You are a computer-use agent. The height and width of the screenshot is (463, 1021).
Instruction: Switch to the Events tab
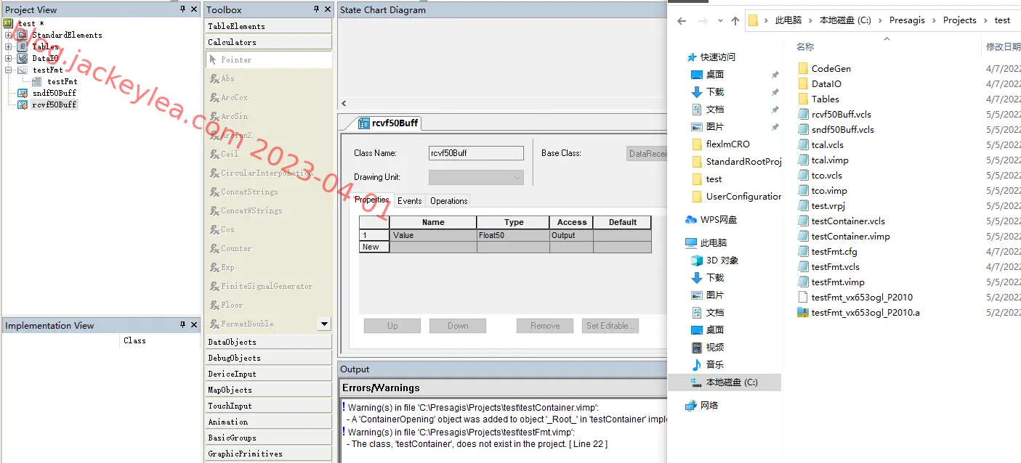point(409,201)
